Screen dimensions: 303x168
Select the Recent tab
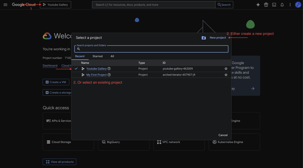tap(80, 56)
